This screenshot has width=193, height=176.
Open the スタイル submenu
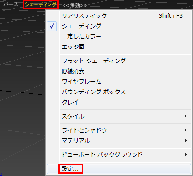119,116
